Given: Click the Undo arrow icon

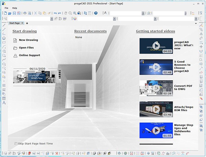Looking at the screenshot, I should (55, 13).
